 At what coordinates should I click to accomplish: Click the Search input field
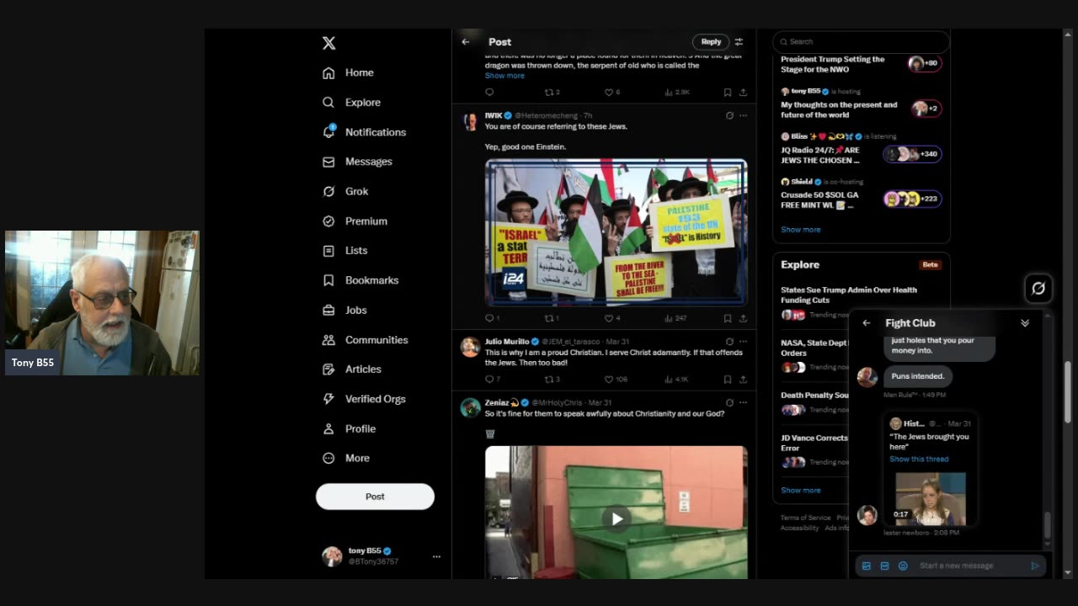[x=861, y=41]
